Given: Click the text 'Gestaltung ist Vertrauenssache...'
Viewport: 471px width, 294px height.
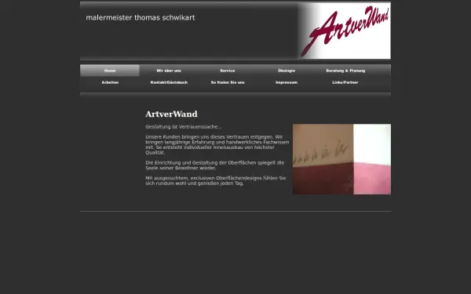Looking at the screenshot, I should tap(183, 127).
